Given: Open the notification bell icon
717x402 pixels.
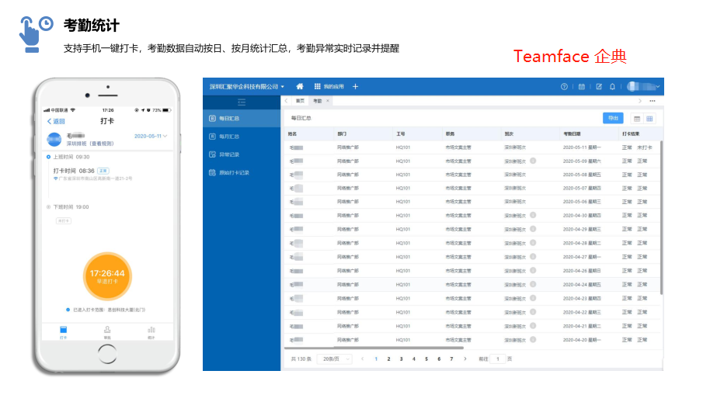Looking at the screenshot, I should pos(612,86).
